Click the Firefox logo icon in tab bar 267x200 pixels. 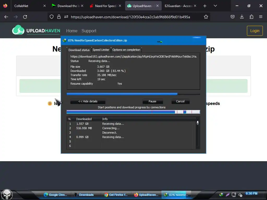pos(5,6)
